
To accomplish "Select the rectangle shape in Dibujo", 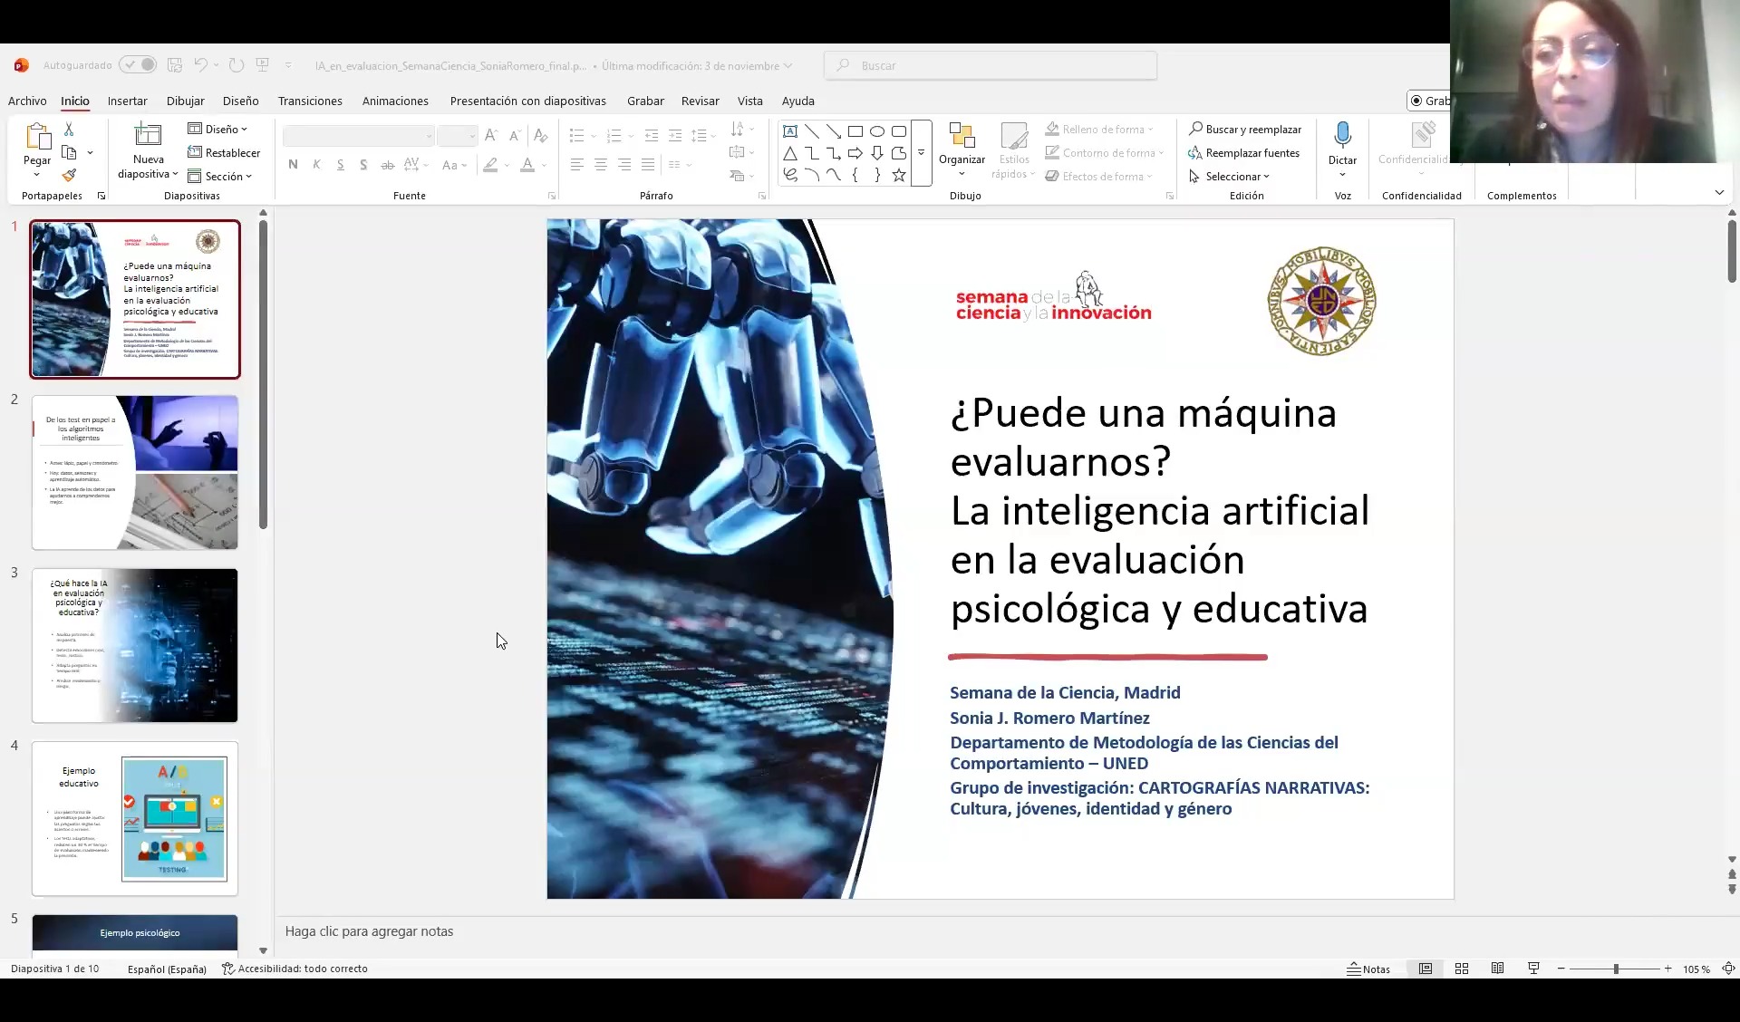I will pos(855,130).
